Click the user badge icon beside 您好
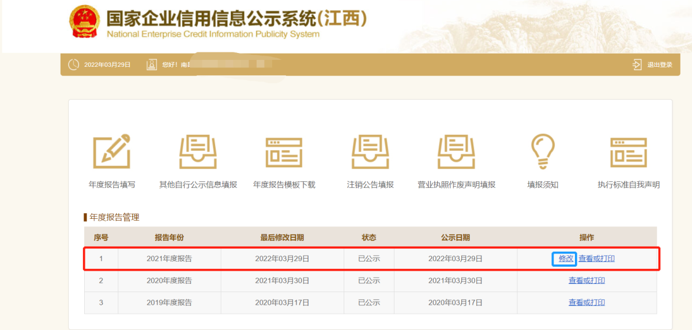 pos(152,65)
